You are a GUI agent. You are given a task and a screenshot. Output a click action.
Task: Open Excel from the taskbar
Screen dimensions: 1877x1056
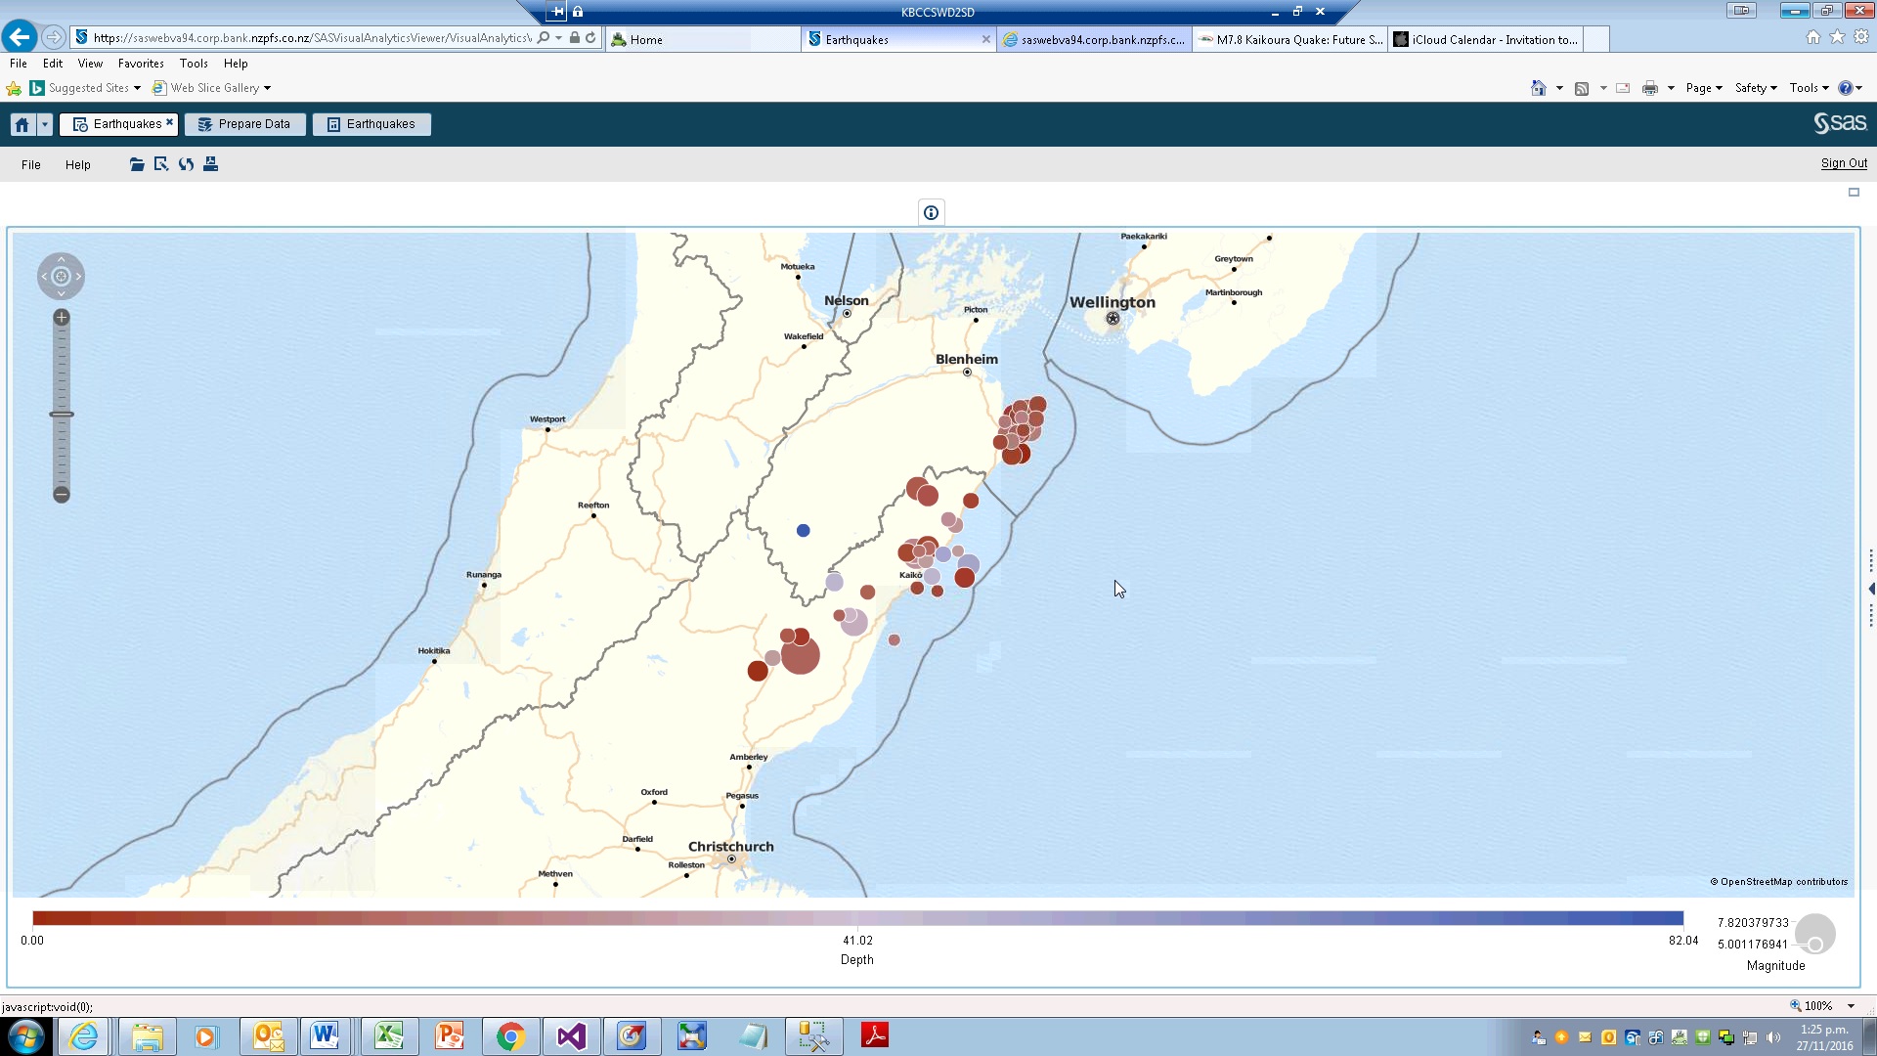click(389, 1036)
